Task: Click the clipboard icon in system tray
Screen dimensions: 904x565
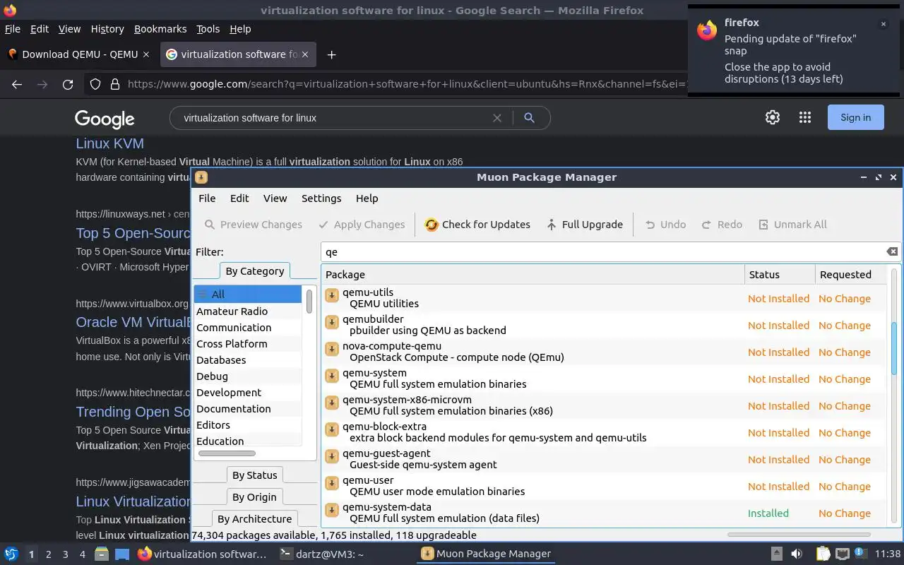Action: (x=823, y=554)
